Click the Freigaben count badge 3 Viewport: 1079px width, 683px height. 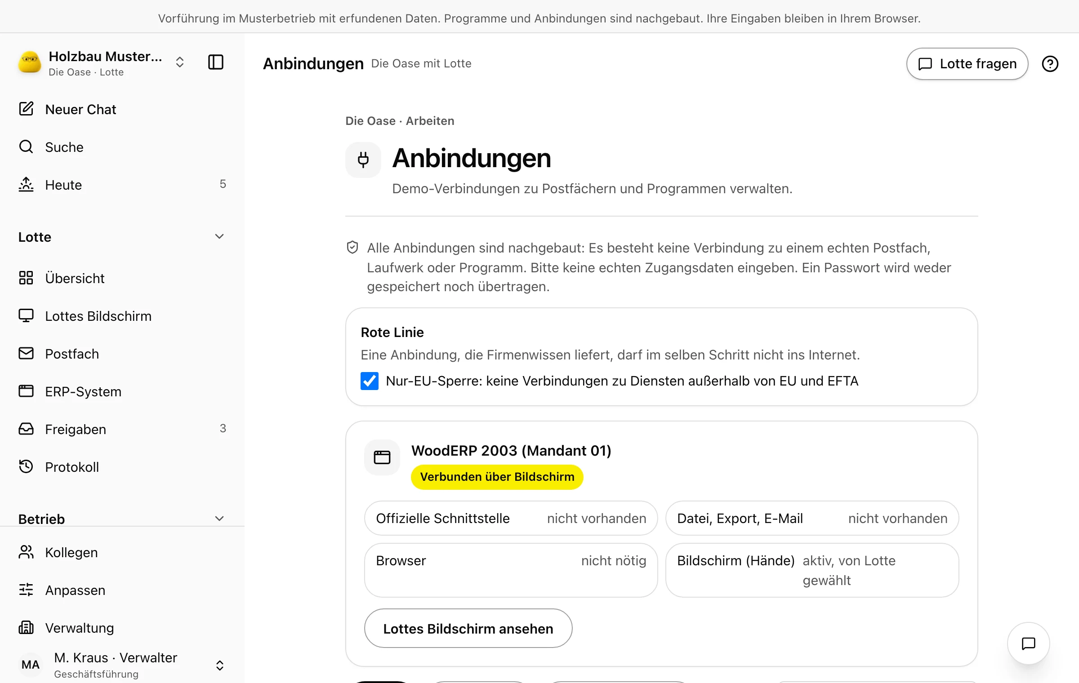[223, 428]
